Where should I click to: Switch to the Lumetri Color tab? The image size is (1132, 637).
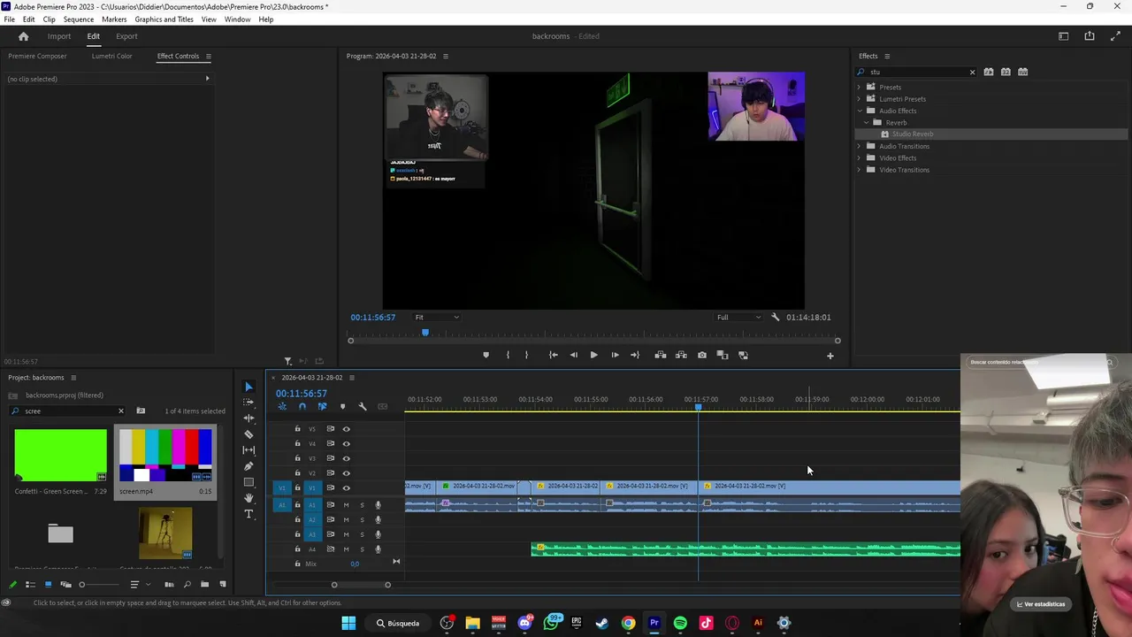point(111,56)
